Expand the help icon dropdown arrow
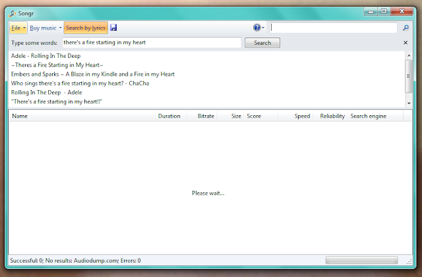 (x=263, y=28)
